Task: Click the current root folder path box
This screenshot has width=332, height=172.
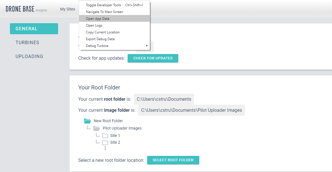Action: point(164,99)
